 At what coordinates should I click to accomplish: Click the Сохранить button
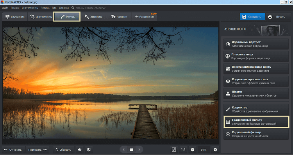click(252, 17)
